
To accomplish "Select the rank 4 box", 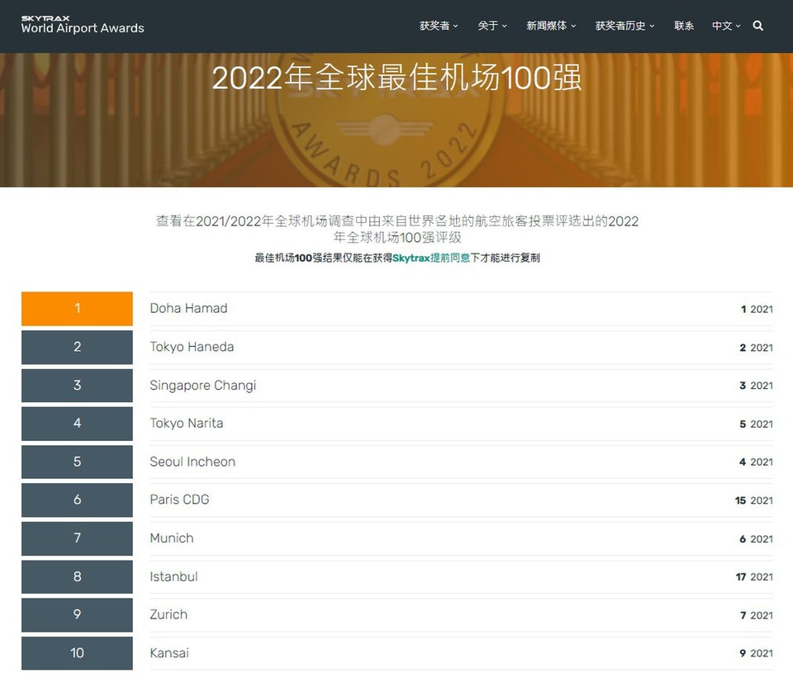I will [77, 424].
